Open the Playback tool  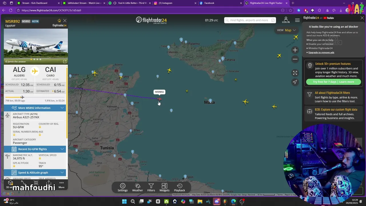pyautogui.click(x=180, y=187)
